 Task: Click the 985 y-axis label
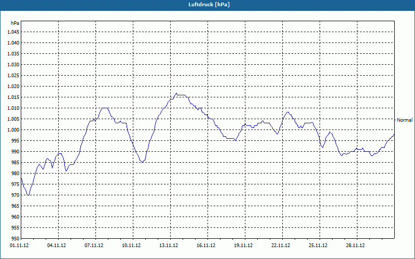point(16,163)
